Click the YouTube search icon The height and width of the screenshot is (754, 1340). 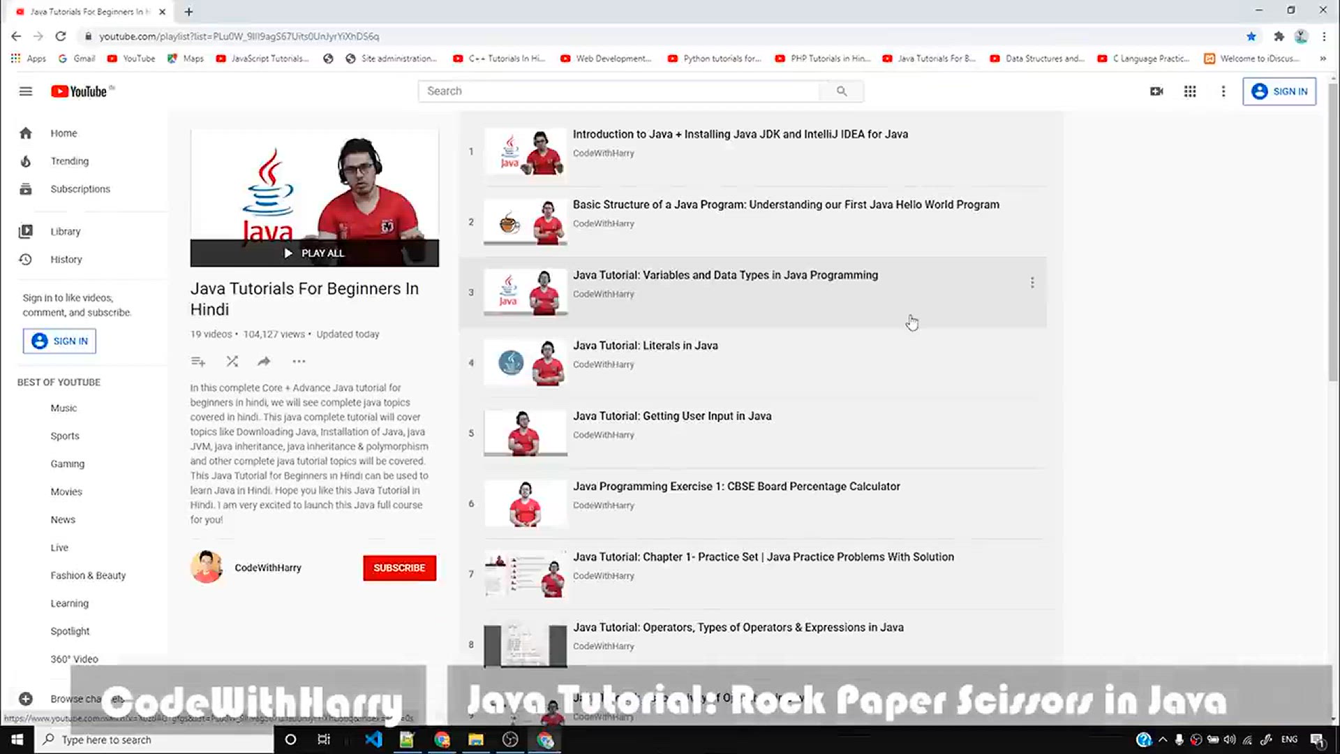841,90
